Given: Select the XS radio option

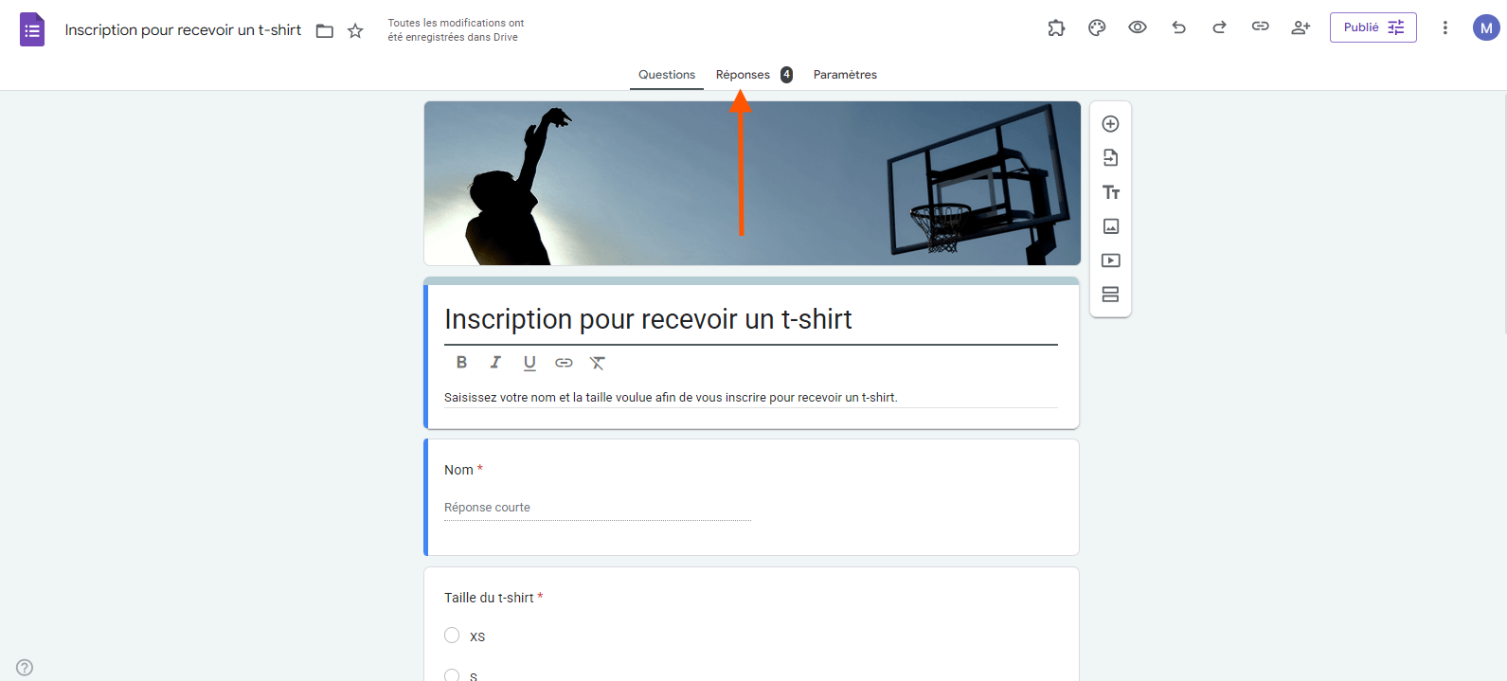Looking at the screenshot, I should pos(452,636).
